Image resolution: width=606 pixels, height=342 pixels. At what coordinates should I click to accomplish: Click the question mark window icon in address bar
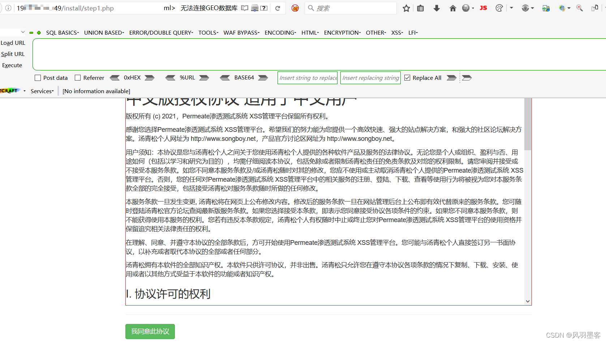[264, 8]
